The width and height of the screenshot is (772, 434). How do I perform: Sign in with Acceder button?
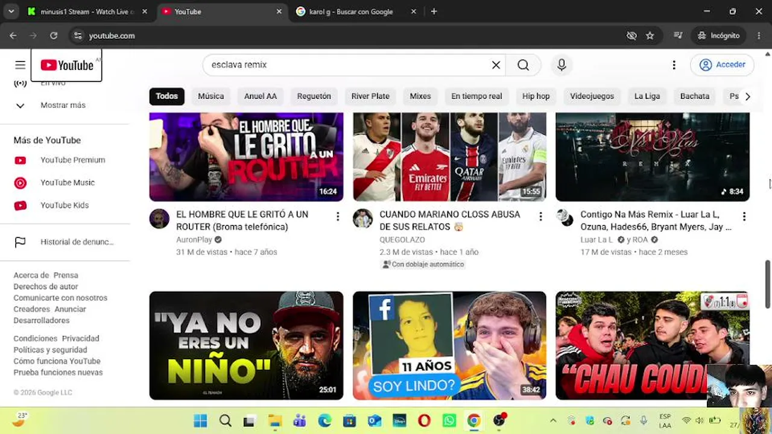(x=723, y=65)
